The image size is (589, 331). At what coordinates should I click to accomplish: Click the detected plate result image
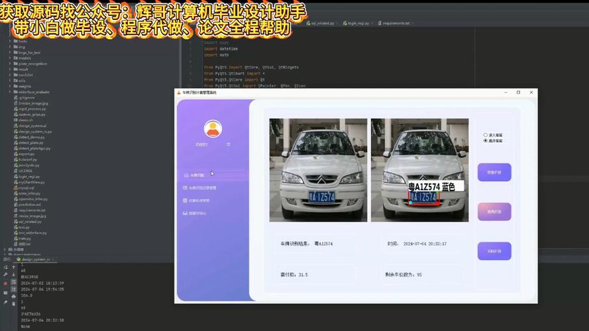point(419,170)
